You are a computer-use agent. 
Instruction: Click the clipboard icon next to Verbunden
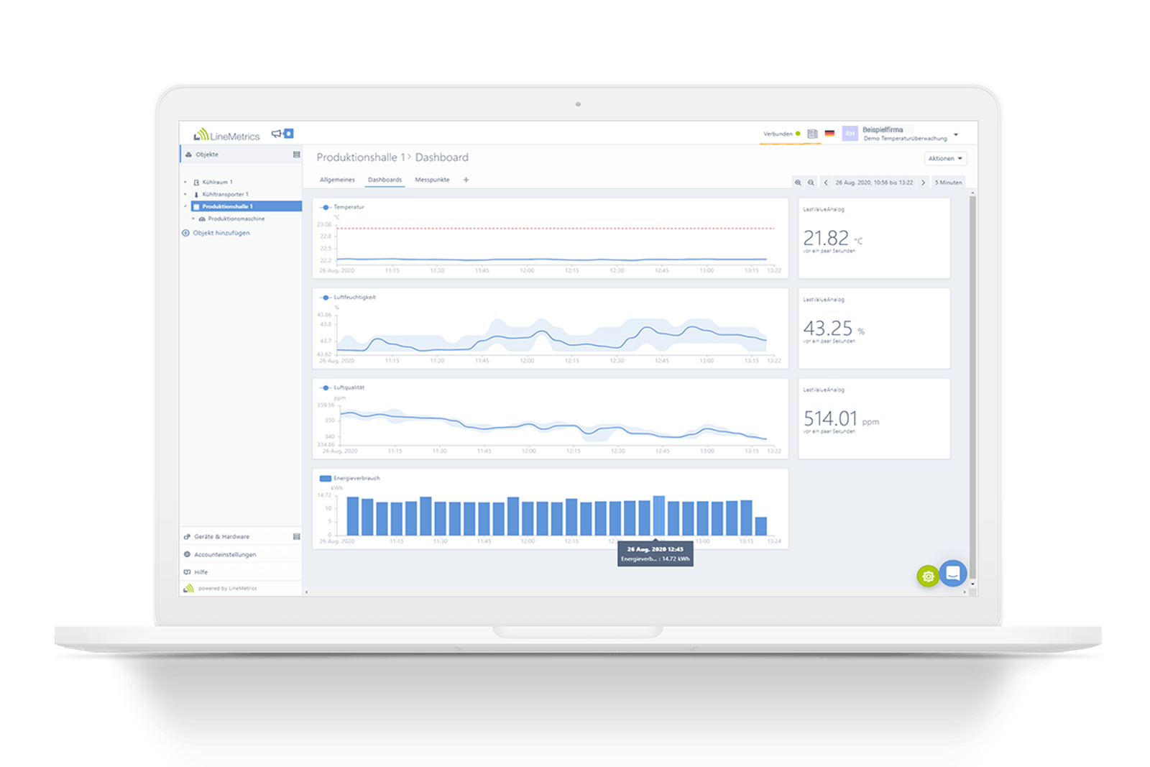(812, 134)
